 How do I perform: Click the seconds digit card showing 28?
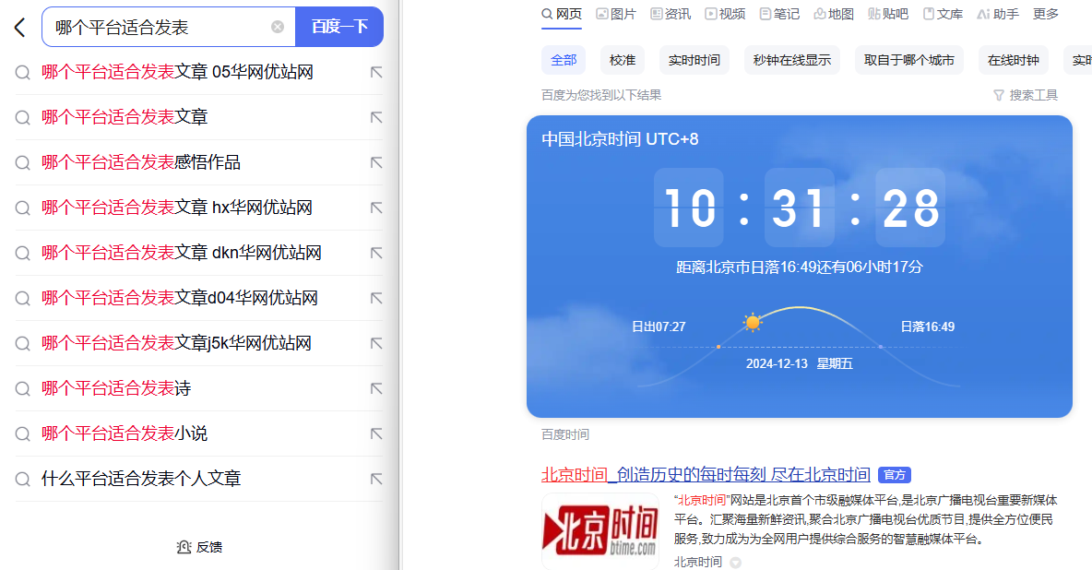910,207
